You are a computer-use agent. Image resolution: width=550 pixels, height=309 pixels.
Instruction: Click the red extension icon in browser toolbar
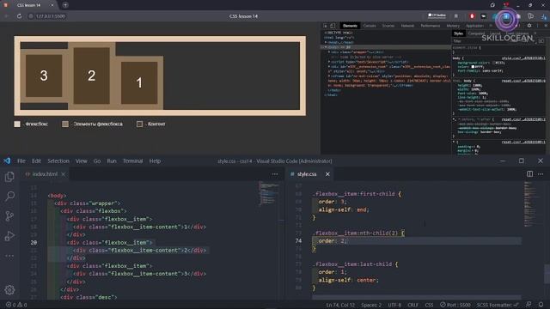click(x=472, y=16)
